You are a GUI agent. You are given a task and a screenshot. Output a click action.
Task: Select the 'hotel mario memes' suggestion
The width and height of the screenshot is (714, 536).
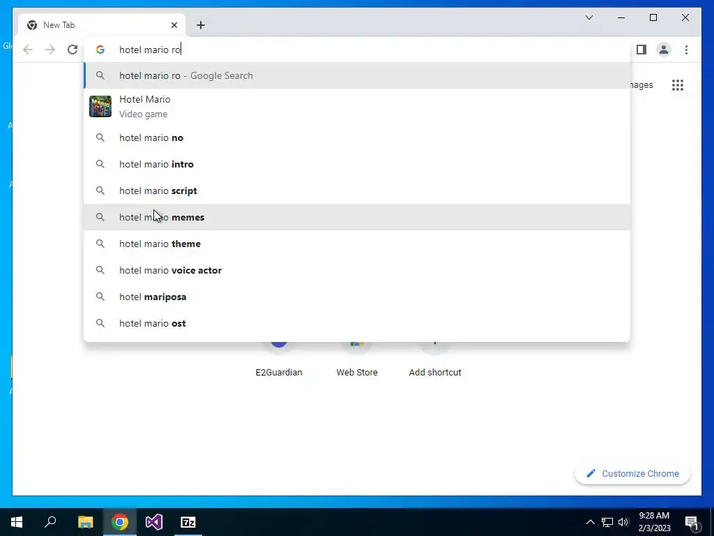click(358, 217)
